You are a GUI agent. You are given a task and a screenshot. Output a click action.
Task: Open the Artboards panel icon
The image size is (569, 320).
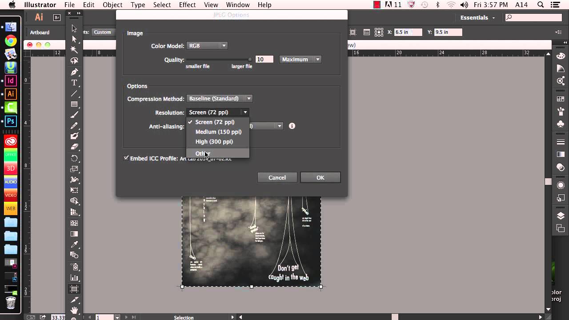561,228
